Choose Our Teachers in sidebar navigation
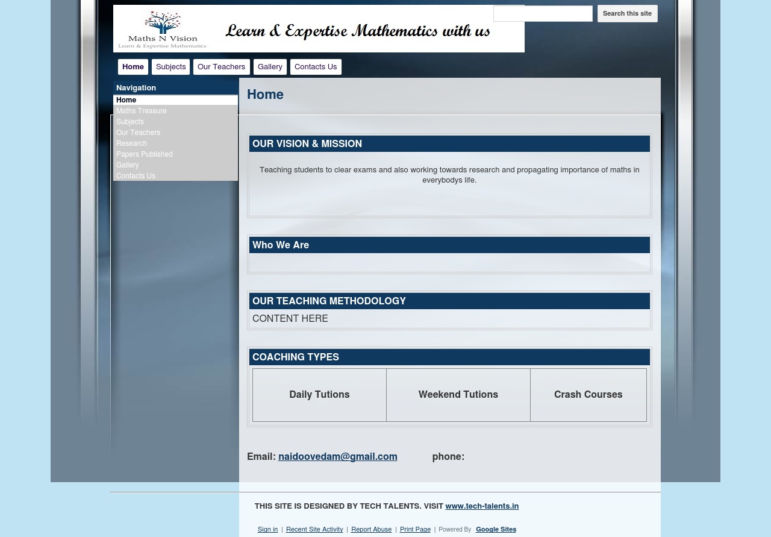 pos(138,133)
